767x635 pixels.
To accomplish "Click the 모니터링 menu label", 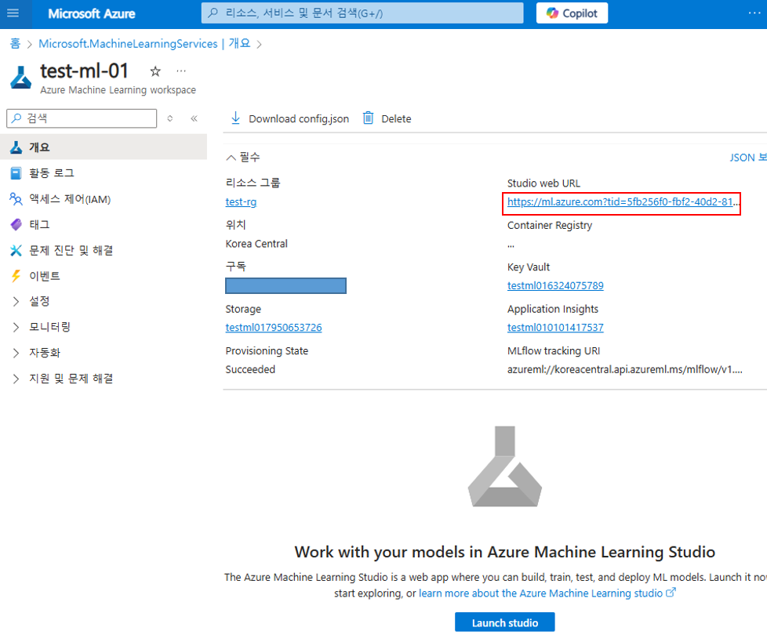I will [x=49, y=327].
